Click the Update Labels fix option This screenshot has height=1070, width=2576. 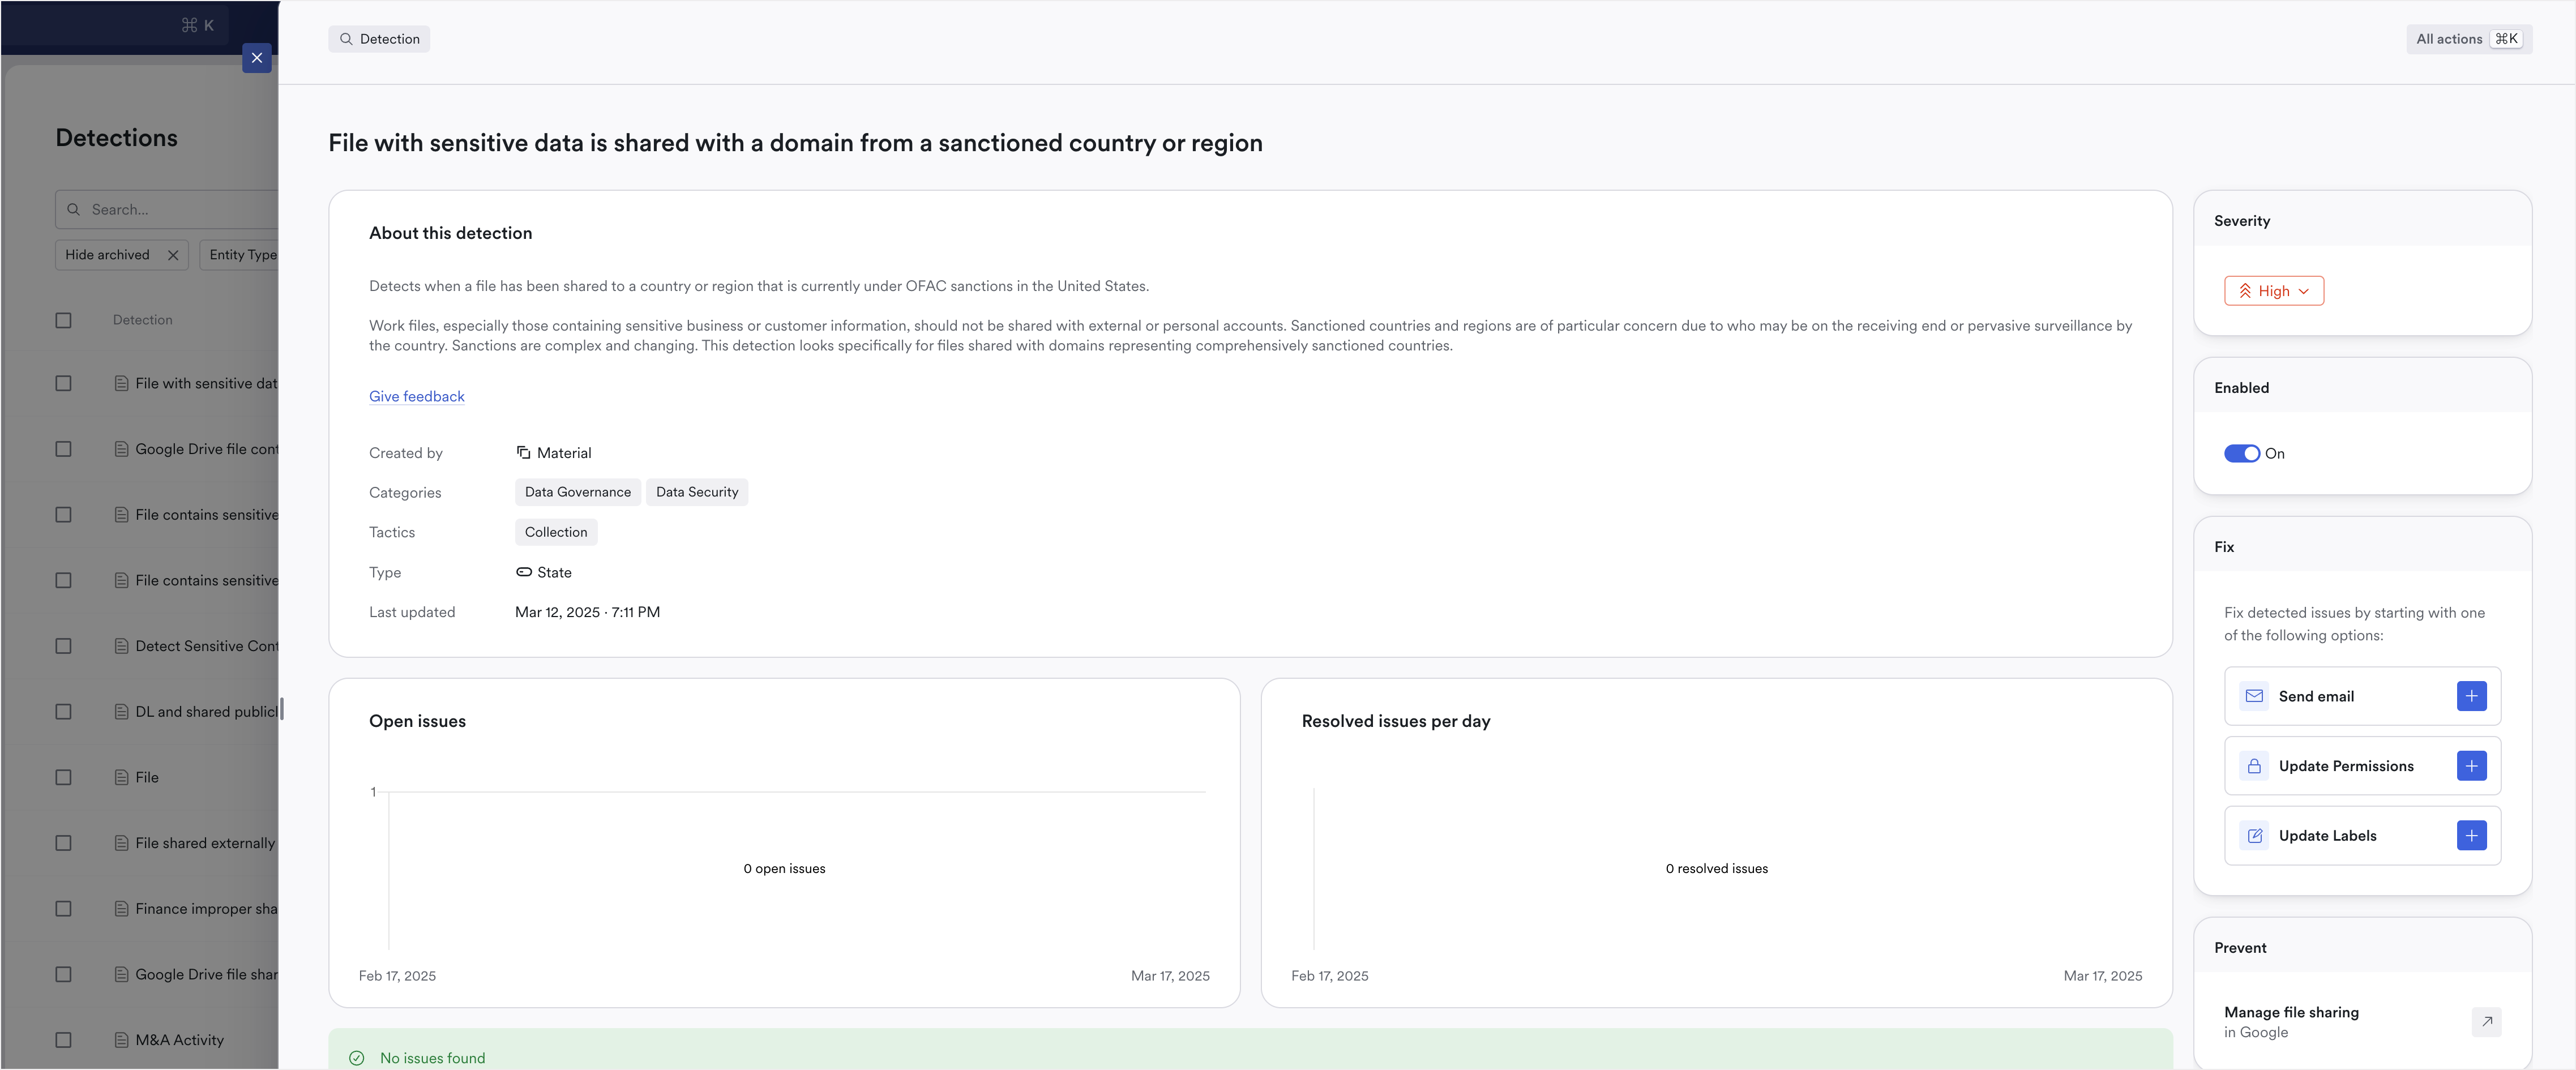click(x=2362, y=836)
